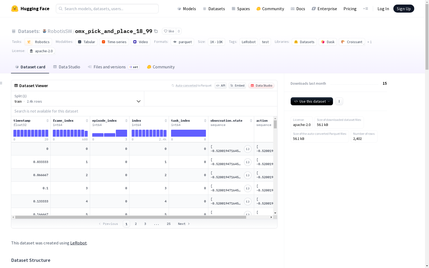Viewport: 429px width, 268px height.
Task: Go to the Next page of rows
Action: [184, 224]
